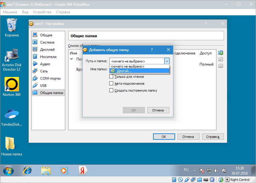256x183 pixels.
Task: Click 'Отмена' in add folder dialog
Action: [158, 110]
